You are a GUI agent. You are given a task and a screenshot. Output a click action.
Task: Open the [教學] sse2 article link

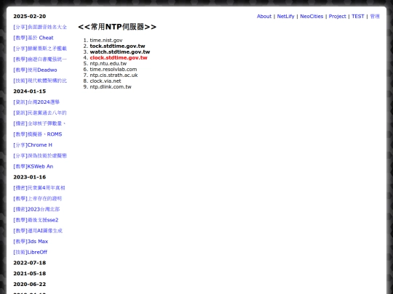click(x=36, y=220)
